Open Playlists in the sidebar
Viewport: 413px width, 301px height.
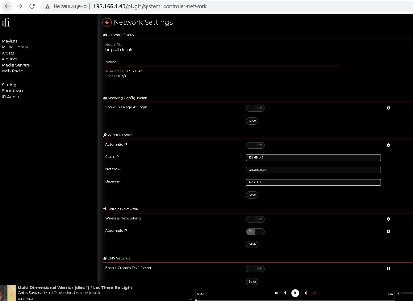tap(10, 41)
